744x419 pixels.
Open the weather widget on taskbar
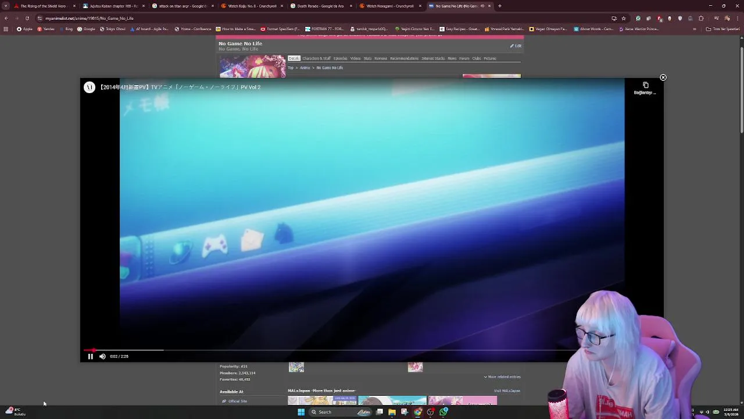click(15, 412)
